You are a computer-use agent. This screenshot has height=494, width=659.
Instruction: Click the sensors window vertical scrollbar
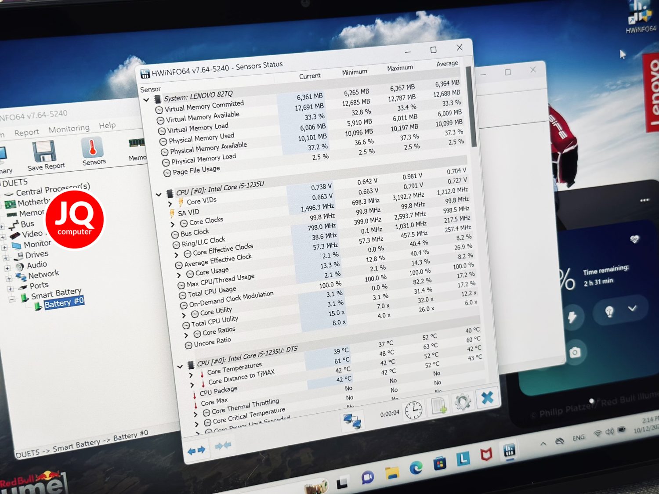(470, 106)
